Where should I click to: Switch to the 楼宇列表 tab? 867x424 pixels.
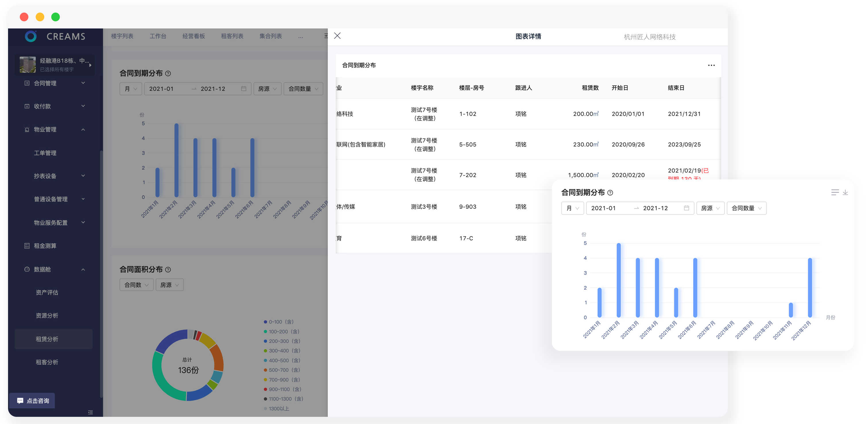coord(122,36)
